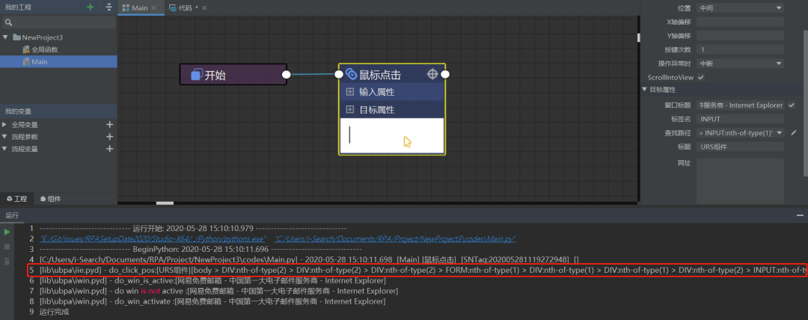Add a new 全局变量 with plus icon
The image size is (808, 320).
(110, 125)
